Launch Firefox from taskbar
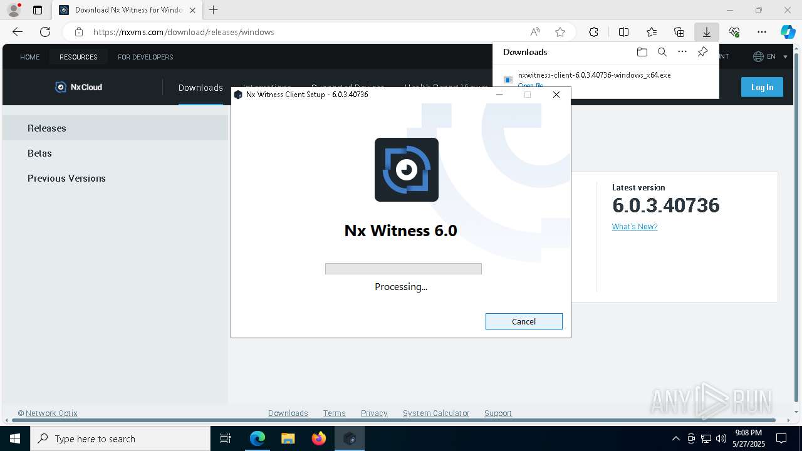 [319, 438]
